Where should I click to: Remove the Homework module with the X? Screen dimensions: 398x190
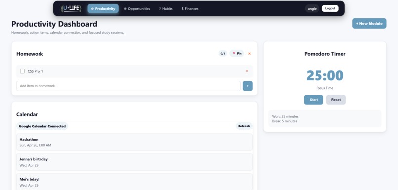click(249, 53)
